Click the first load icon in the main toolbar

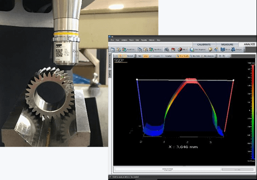click(x=113, y=50)
